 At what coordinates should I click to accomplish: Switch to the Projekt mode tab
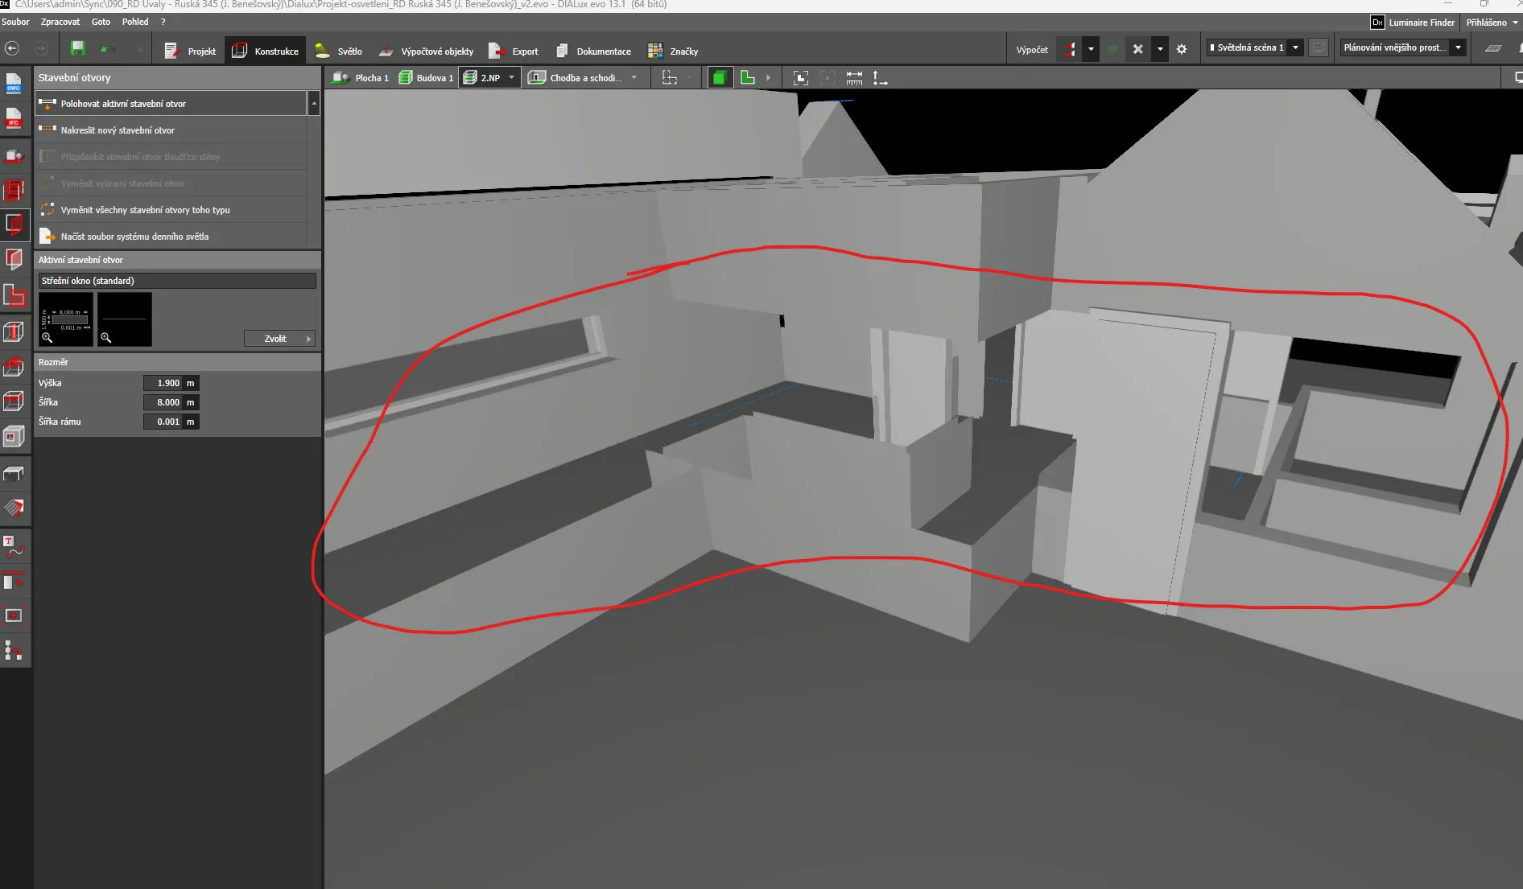[x=190, y=51]
